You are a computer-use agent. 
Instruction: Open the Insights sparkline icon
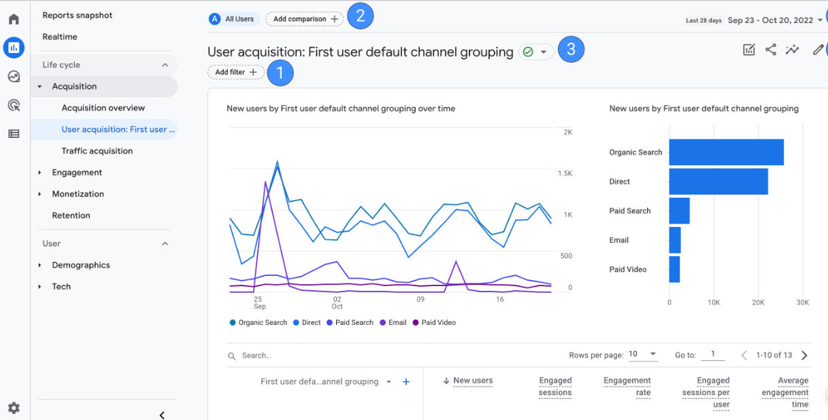pyautogui.click(x=792, y=50)
